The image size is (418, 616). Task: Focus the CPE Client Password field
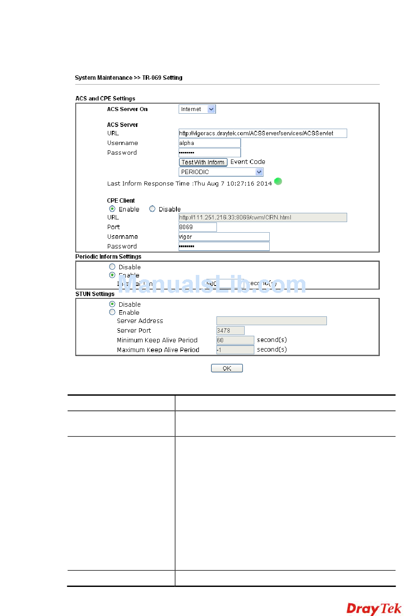pos(224,246)
